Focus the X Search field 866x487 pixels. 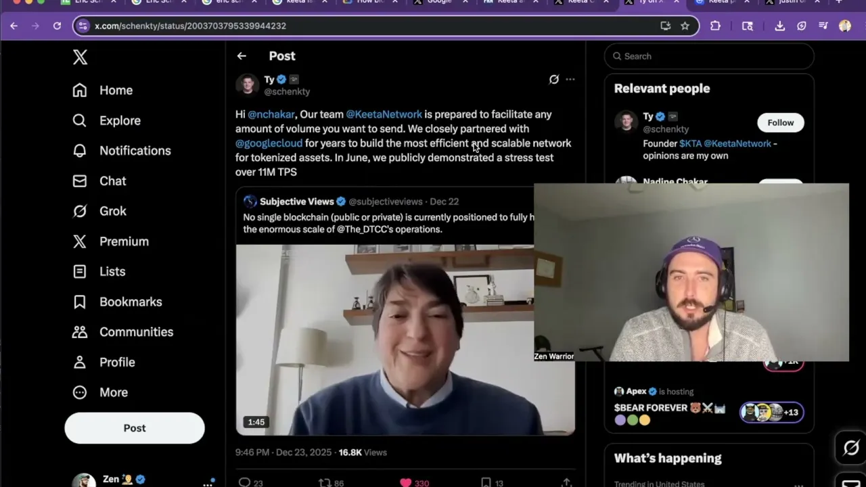point(709,56)
